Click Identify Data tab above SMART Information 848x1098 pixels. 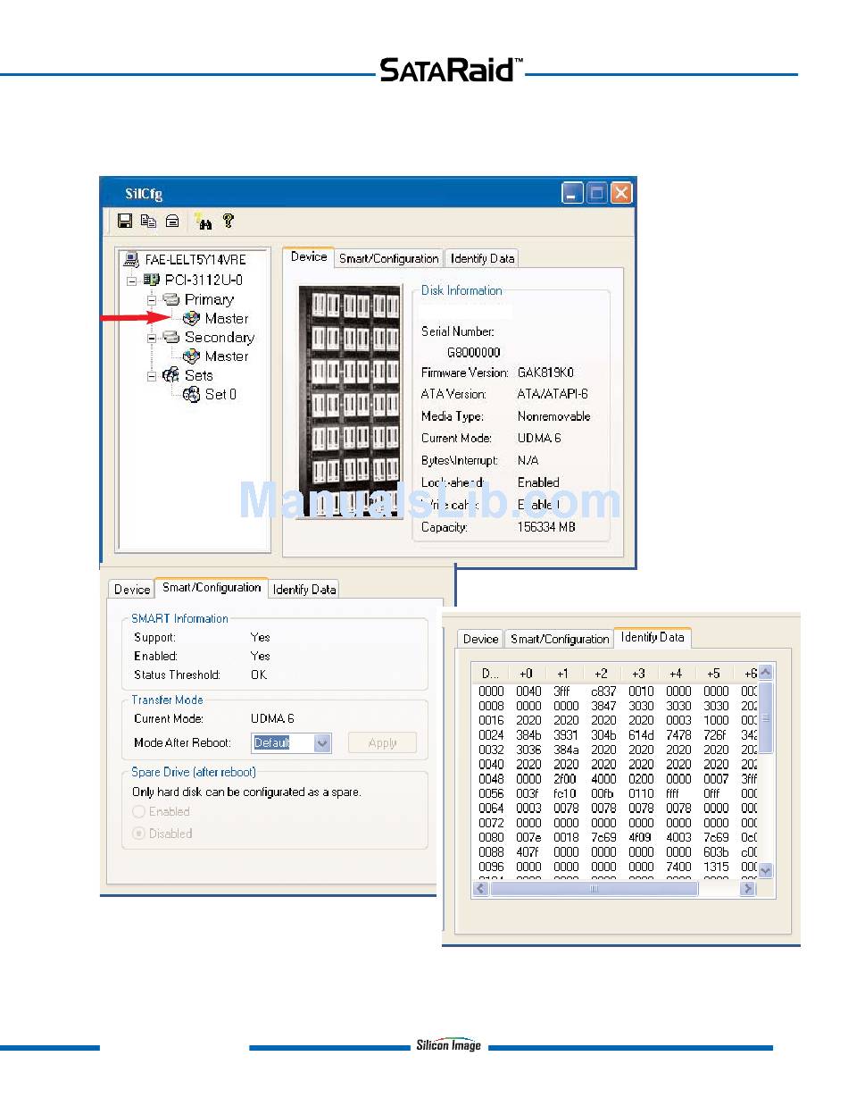click(x=304, y=589)
